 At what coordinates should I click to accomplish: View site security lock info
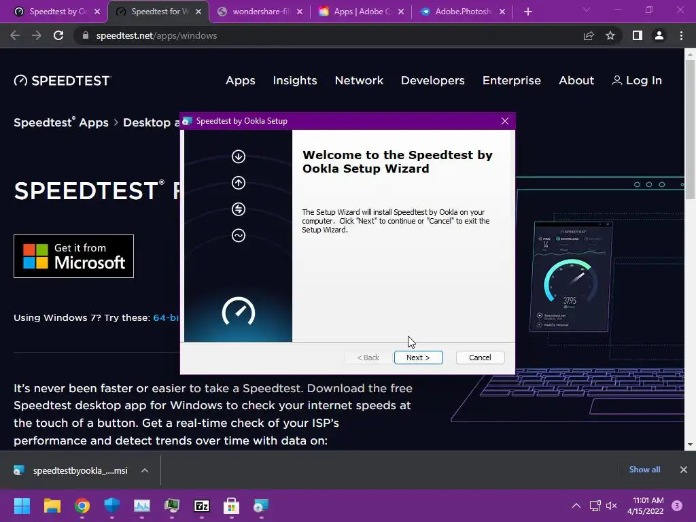click(x=85, y=35)
